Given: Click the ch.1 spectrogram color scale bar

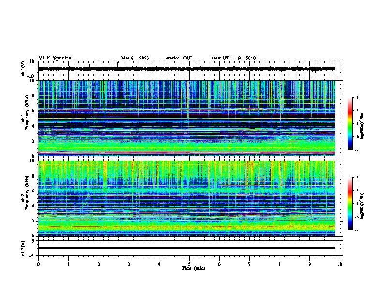Looking at the screenshot, I should 350,124.
